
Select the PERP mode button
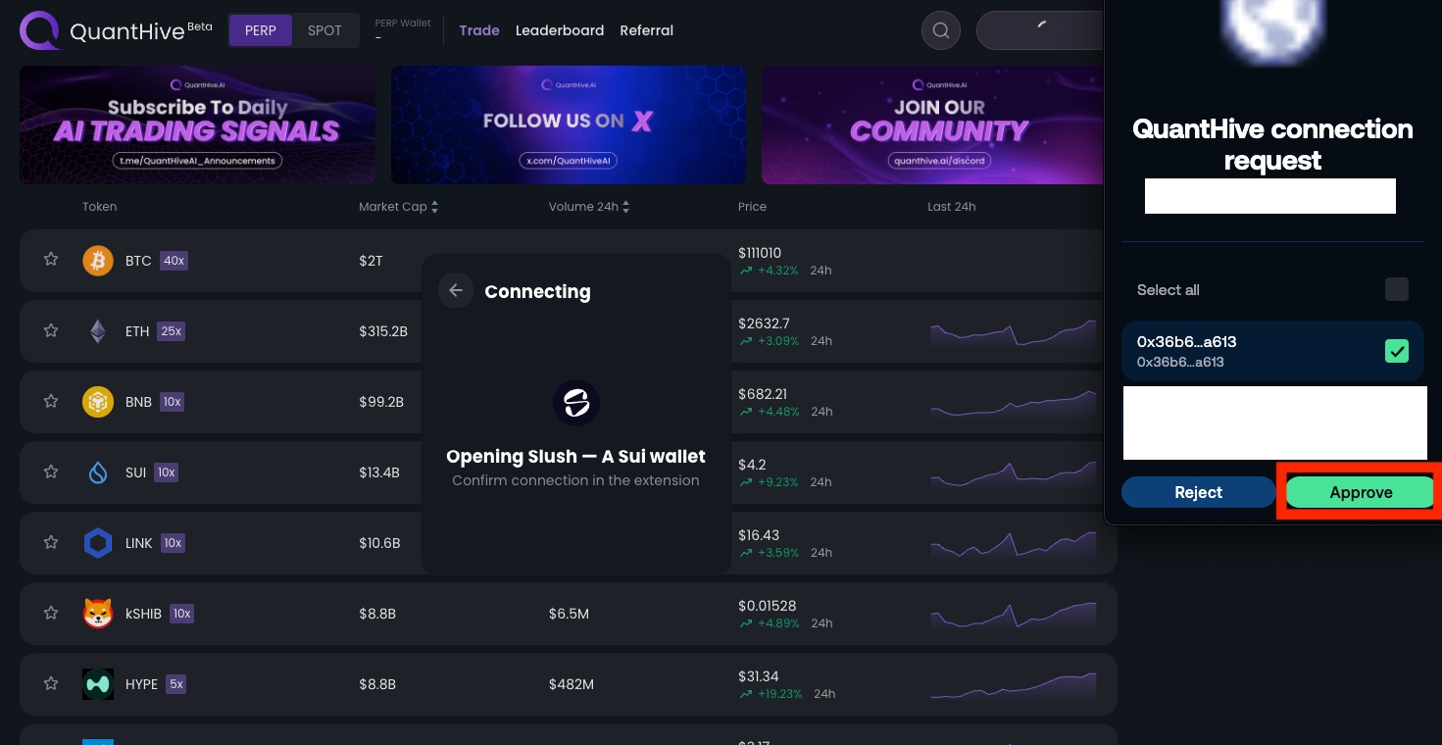260,30
